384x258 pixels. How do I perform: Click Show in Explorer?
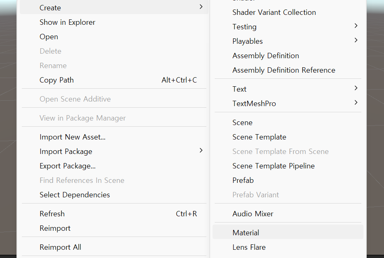pos(67,22)
